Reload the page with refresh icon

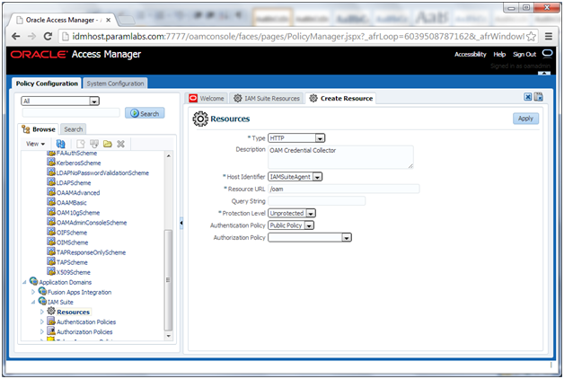[48, 36]
